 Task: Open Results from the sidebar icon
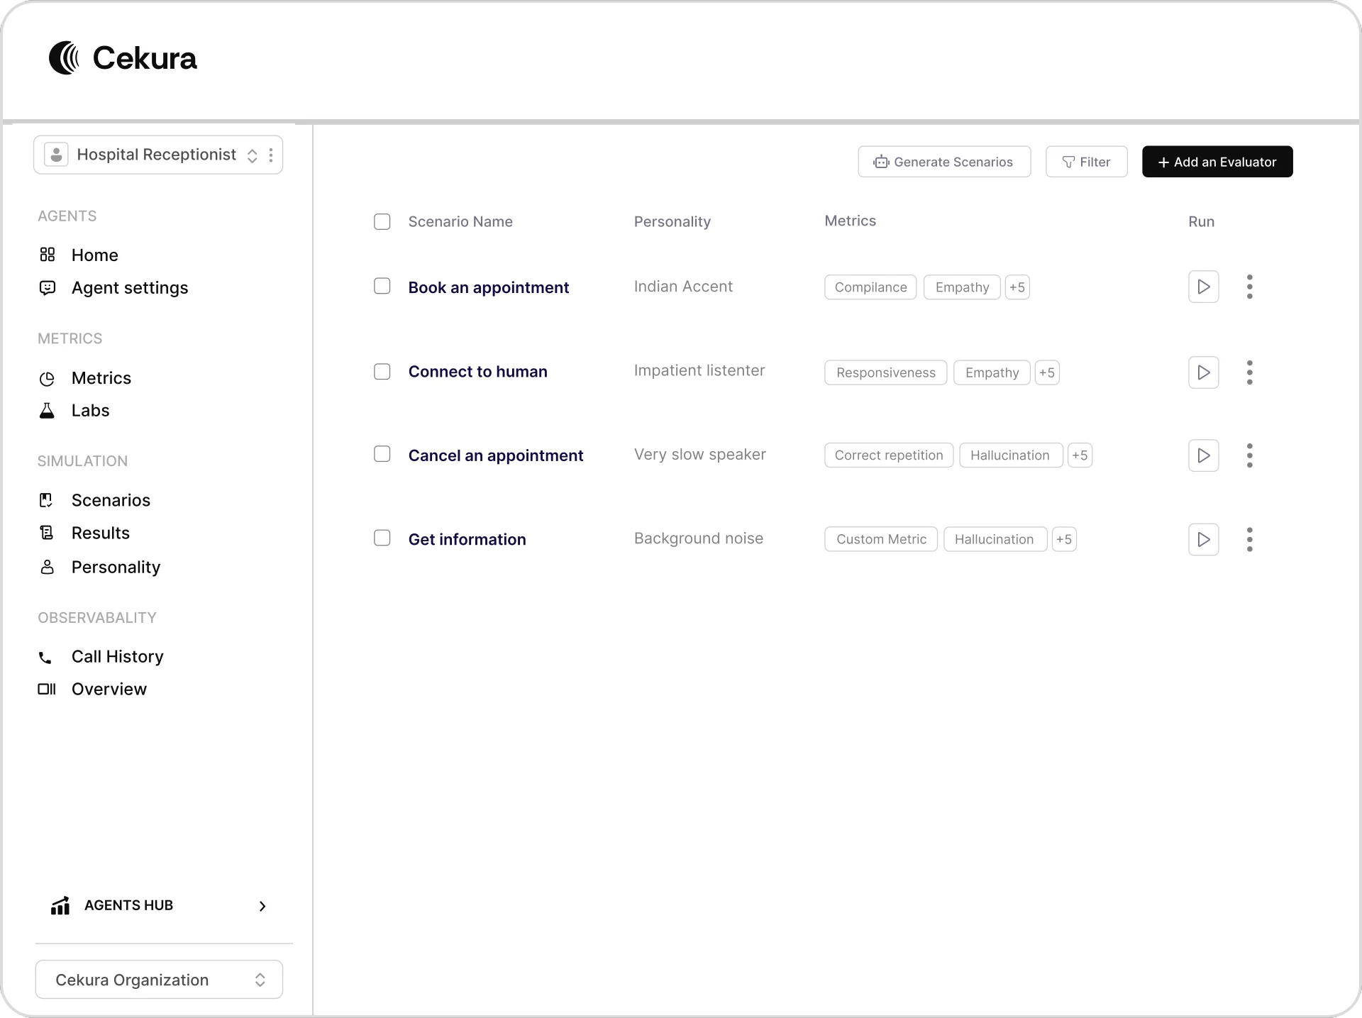tap(47, 533)
